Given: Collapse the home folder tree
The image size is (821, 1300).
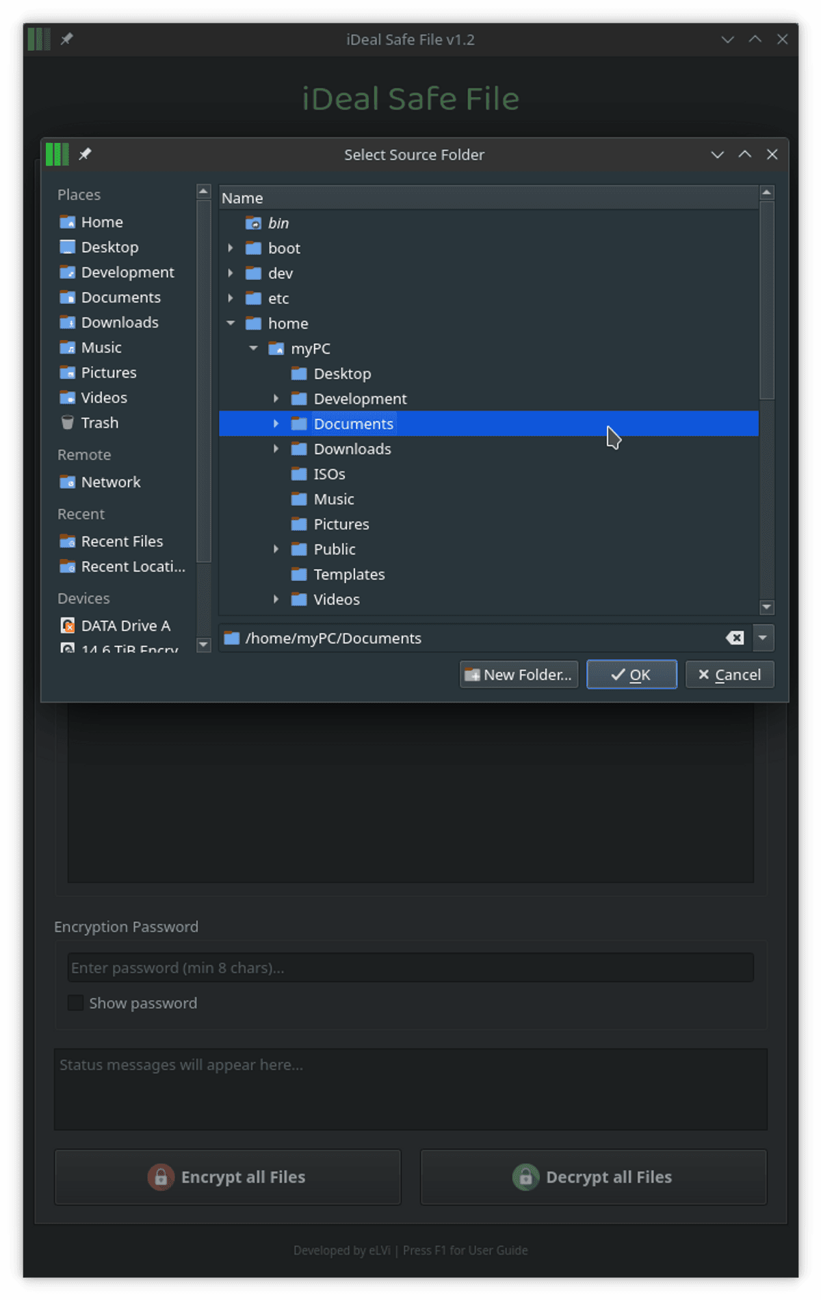Looking at the screenshot, I should coord(231,323).
